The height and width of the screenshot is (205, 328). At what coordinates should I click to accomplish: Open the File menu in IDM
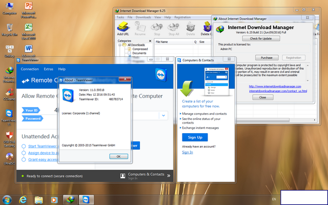coord(130,17)
